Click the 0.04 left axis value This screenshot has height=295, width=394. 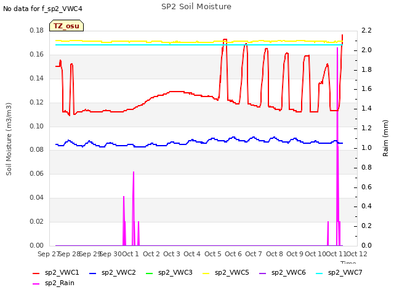tap(37, 198)
